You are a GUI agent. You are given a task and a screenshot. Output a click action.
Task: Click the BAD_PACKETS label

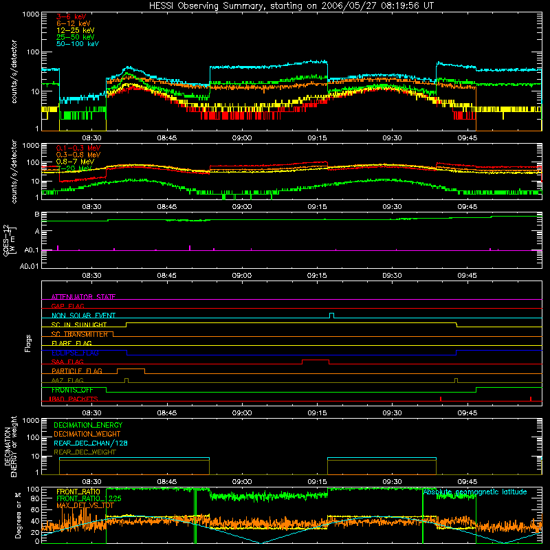click(74, 399)
